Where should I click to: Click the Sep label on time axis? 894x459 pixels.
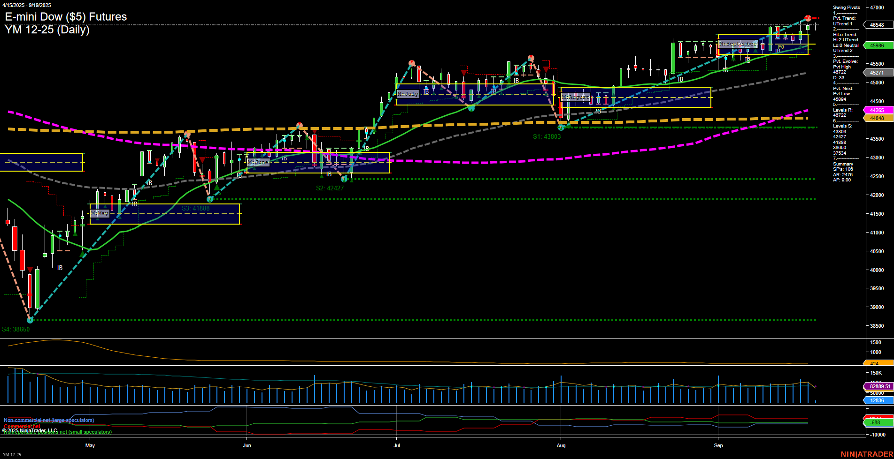tap(718, 445)
